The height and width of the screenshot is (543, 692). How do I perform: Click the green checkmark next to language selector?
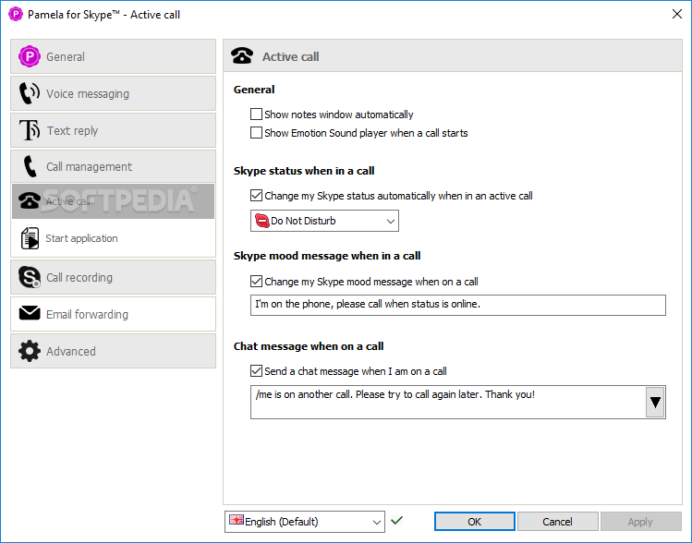point(396,521)
